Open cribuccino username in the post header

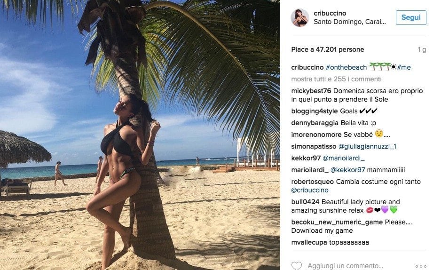click(x=330, y=13)
